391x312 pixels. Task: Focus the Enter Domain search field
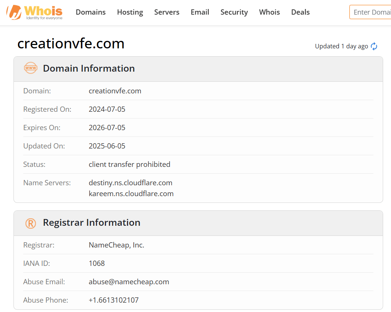coord(370,12)
